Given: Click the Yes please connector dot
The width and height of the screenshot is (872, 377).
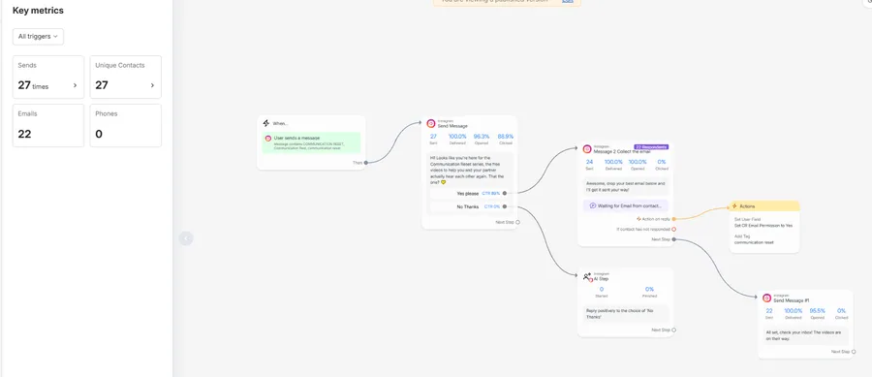Looking at the screenshot, I should click(505, 194).
